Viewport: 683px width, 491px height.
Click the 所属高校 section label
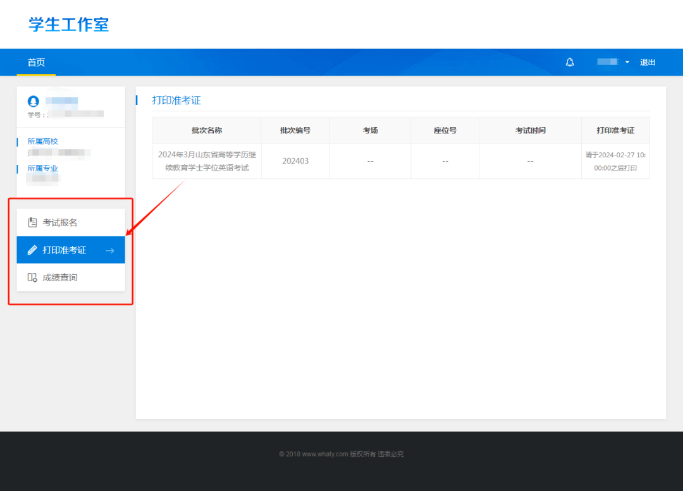pos(43,141)
